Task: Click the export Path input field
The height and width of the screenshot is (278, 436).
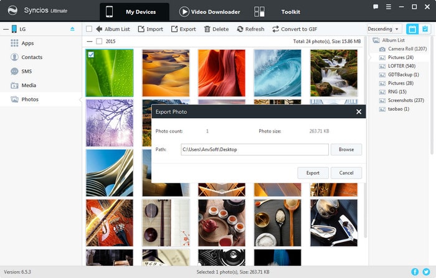Action: [x=254, y=149]
